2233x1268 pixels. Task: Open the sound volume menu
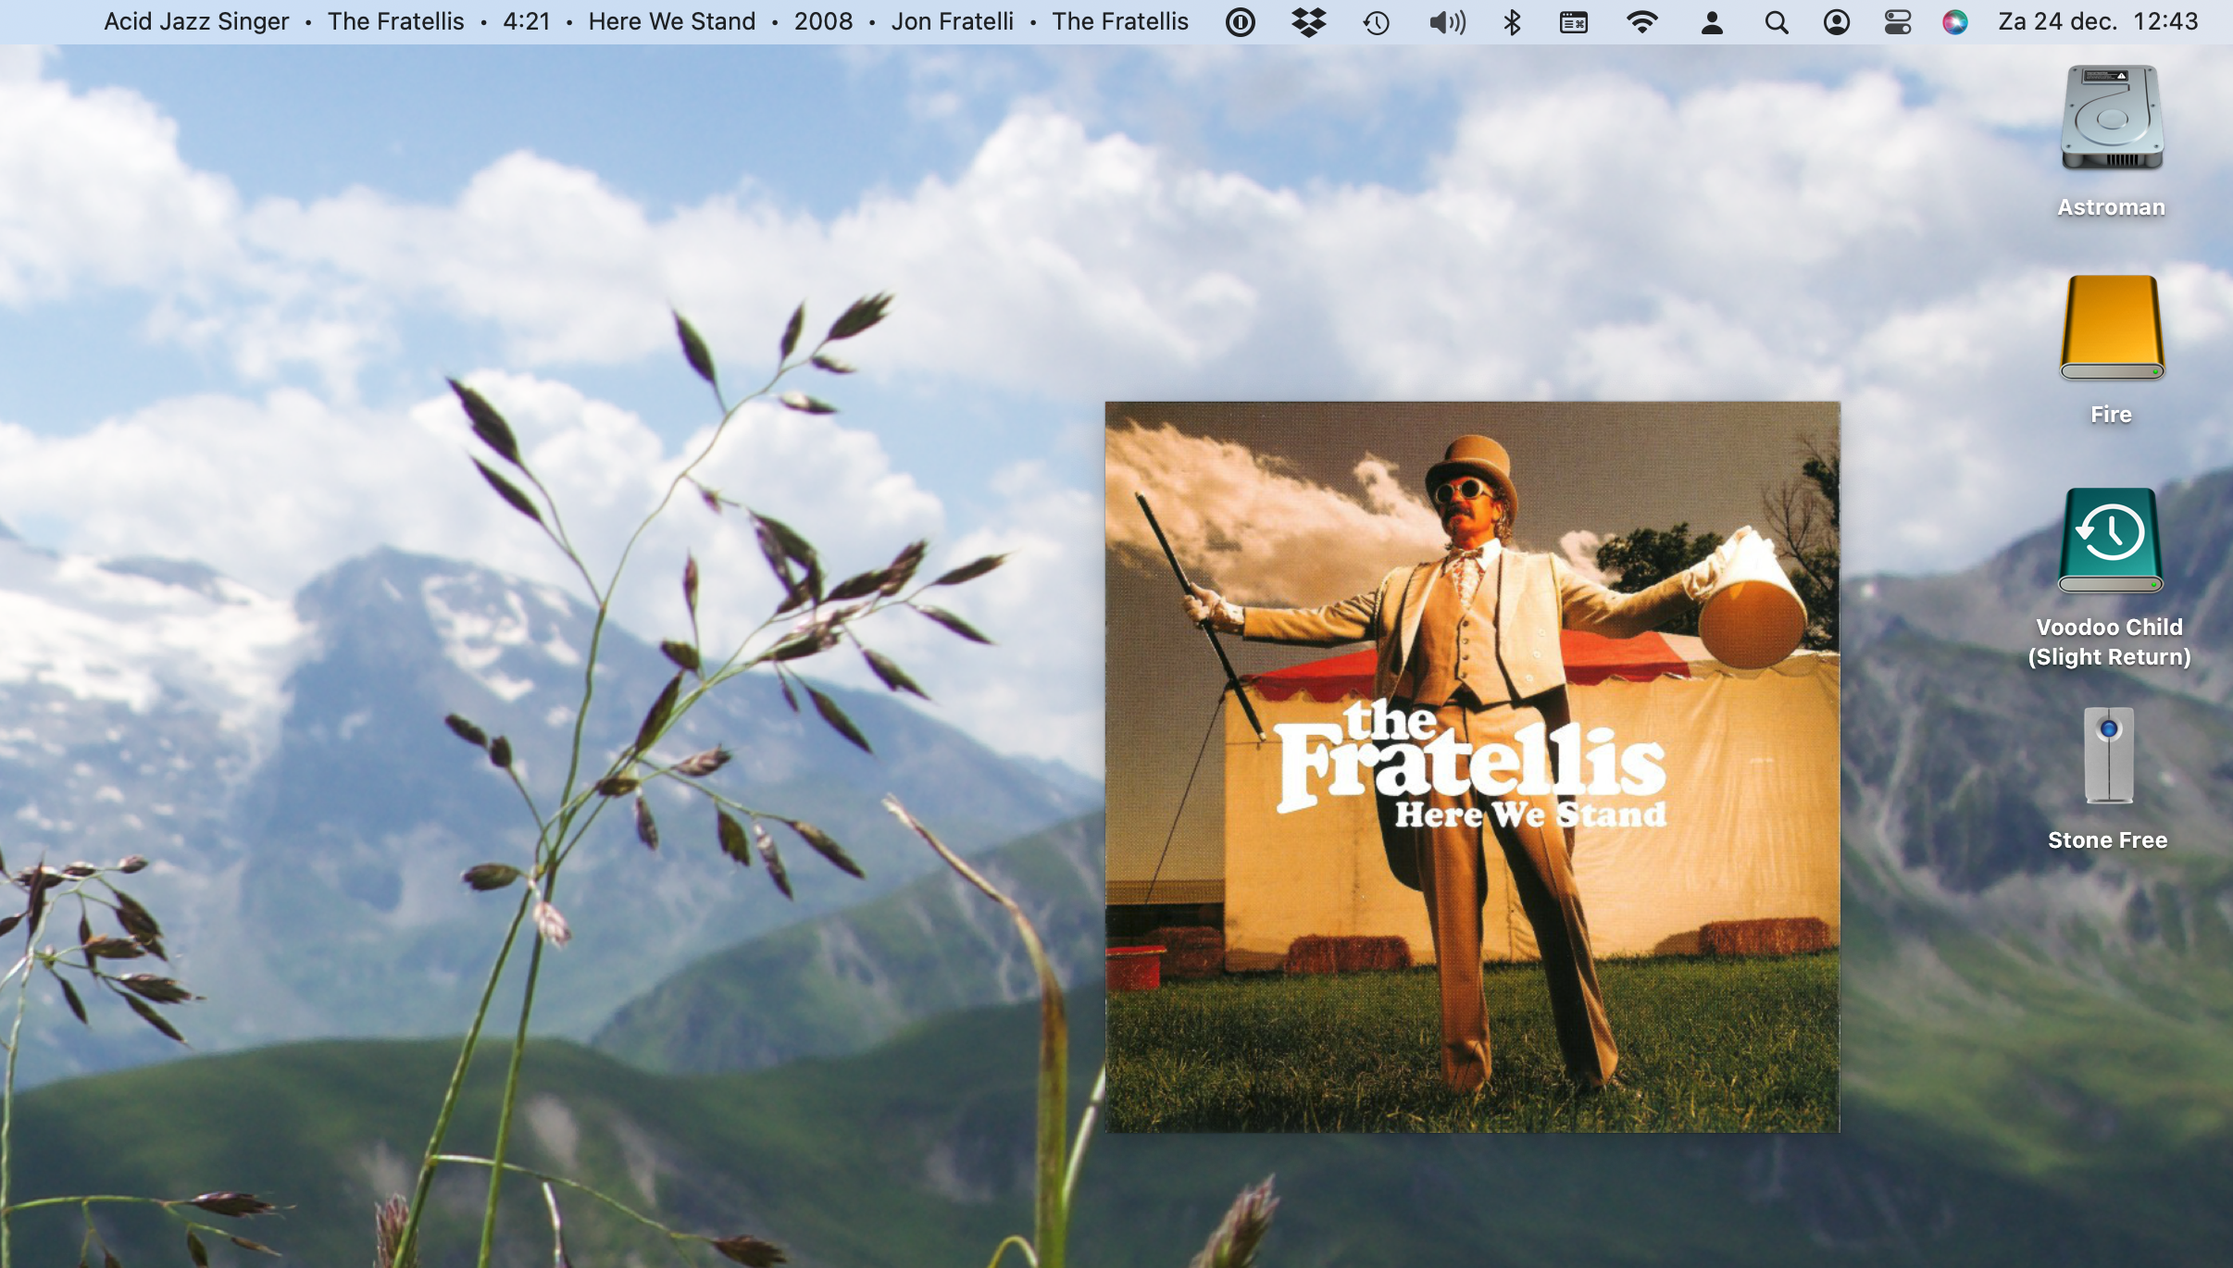pyautogui.click(x=1447, y=21)
